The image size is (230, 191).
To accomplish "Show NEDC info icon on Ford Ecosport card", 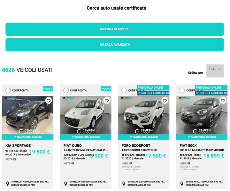I will coord(131,163).
